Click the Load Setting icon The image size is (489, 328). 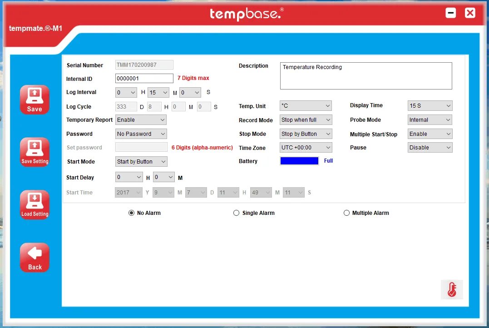35,204
